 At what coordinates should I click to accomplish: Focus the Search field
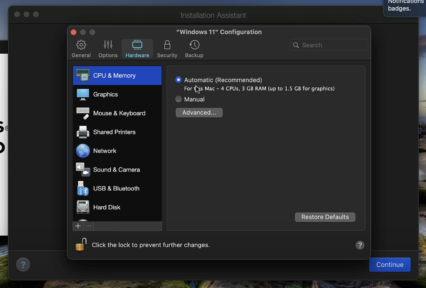329,45
